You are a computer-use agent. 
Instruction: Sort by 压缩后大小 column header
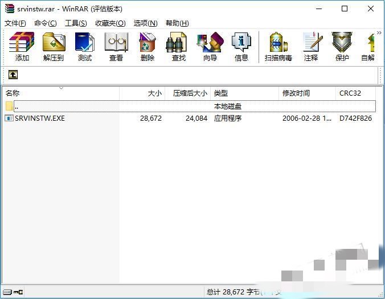pyautogui.click(x=190, y=93)
